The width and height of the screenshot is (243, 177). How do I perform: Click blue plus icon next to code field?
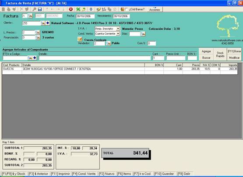click(35, 58)
